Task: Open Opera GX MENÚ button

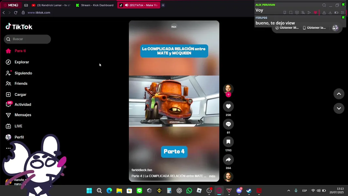Action: tap(11, 5)
